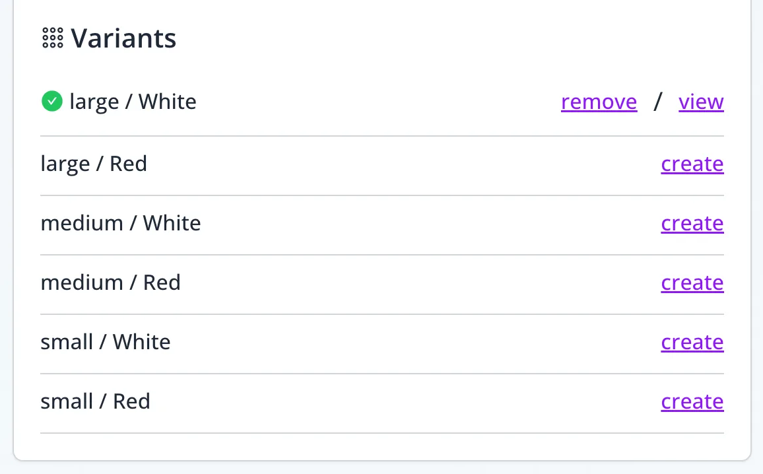Create the large / Red variant
The width and height of the screenshot is (763, 474).
(x=692, y=164)
